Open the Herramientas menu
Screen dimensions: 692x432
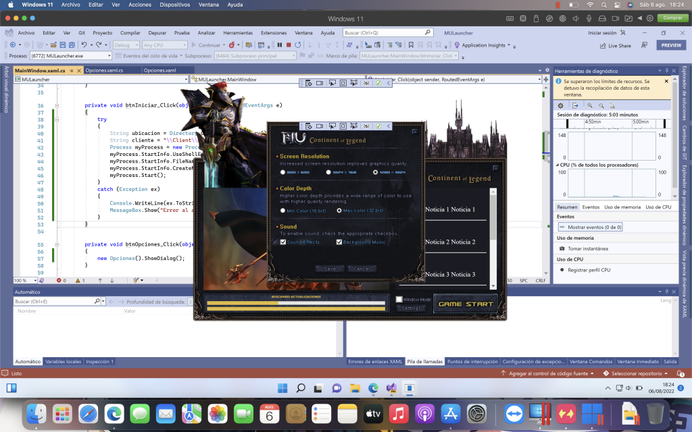click(238, 32)
